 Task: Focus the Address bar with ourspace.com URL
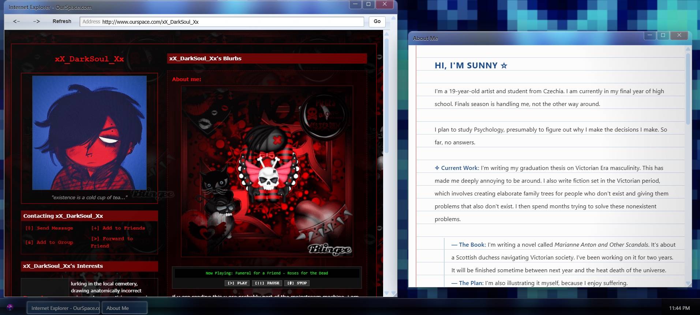tap(222, 22)
